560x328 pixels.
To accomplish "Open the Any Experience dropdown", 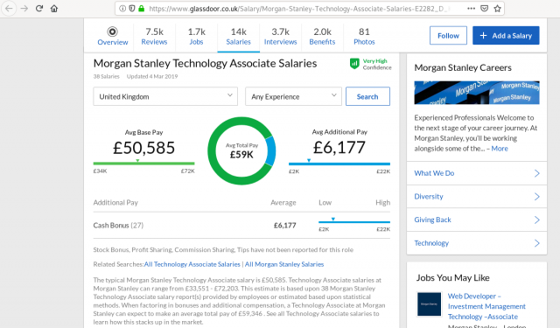I will tap(293, 96).
